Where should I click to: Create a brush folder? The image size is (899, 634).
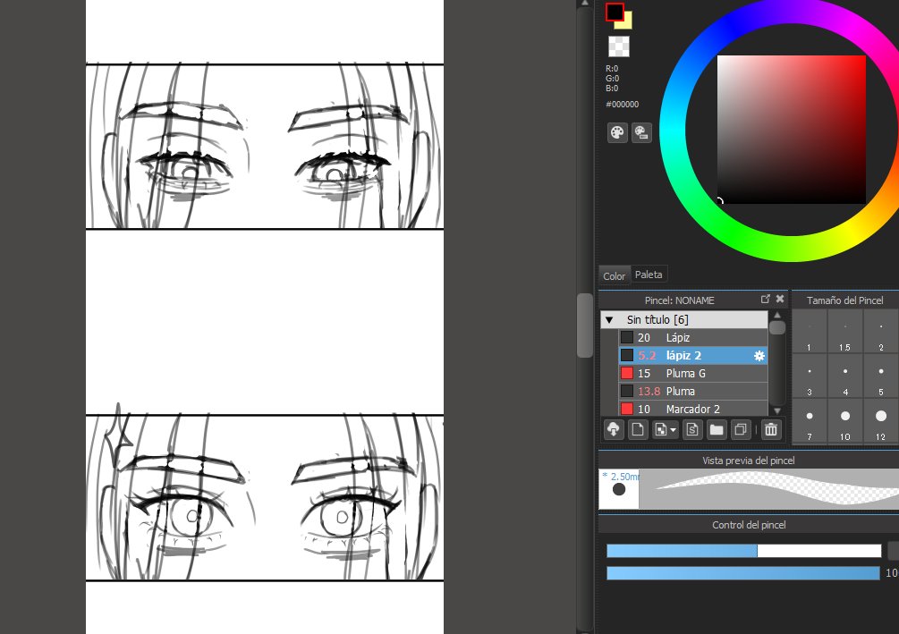coord(717,429)
